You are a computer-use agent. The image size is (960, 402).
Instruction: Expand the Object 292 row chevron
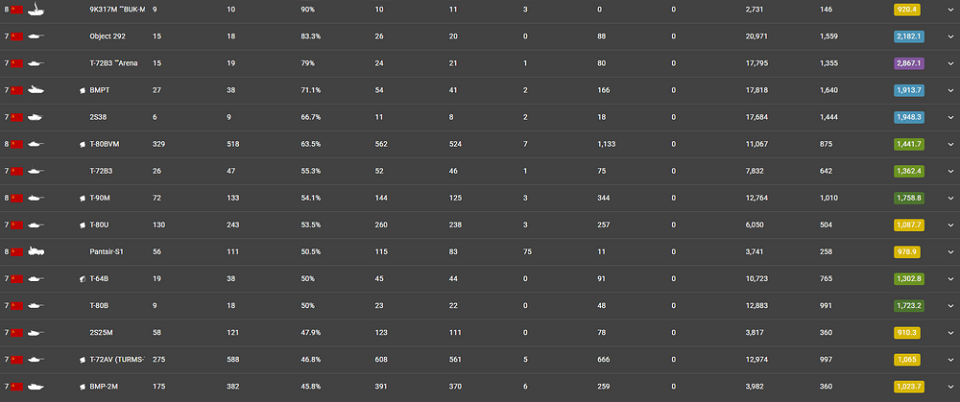point(950,36)
